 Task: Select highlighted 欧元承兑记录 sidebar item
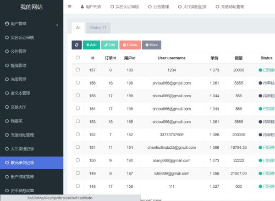click(x=31, y=163)
